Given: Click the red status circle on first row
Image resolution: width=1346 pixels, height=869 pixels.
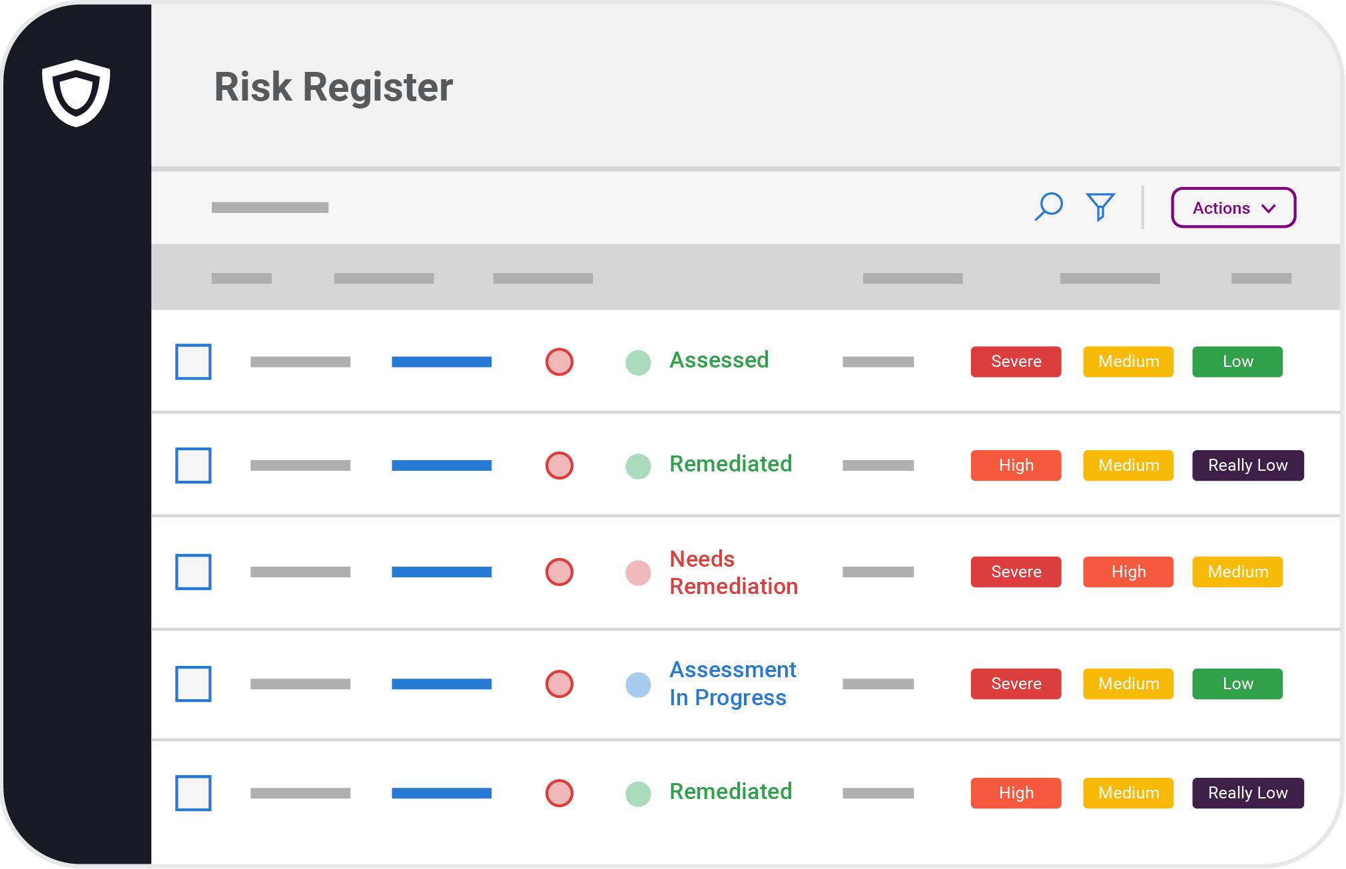Looking at the screenshot, I should pyautogui.click(x=559, y=362).
